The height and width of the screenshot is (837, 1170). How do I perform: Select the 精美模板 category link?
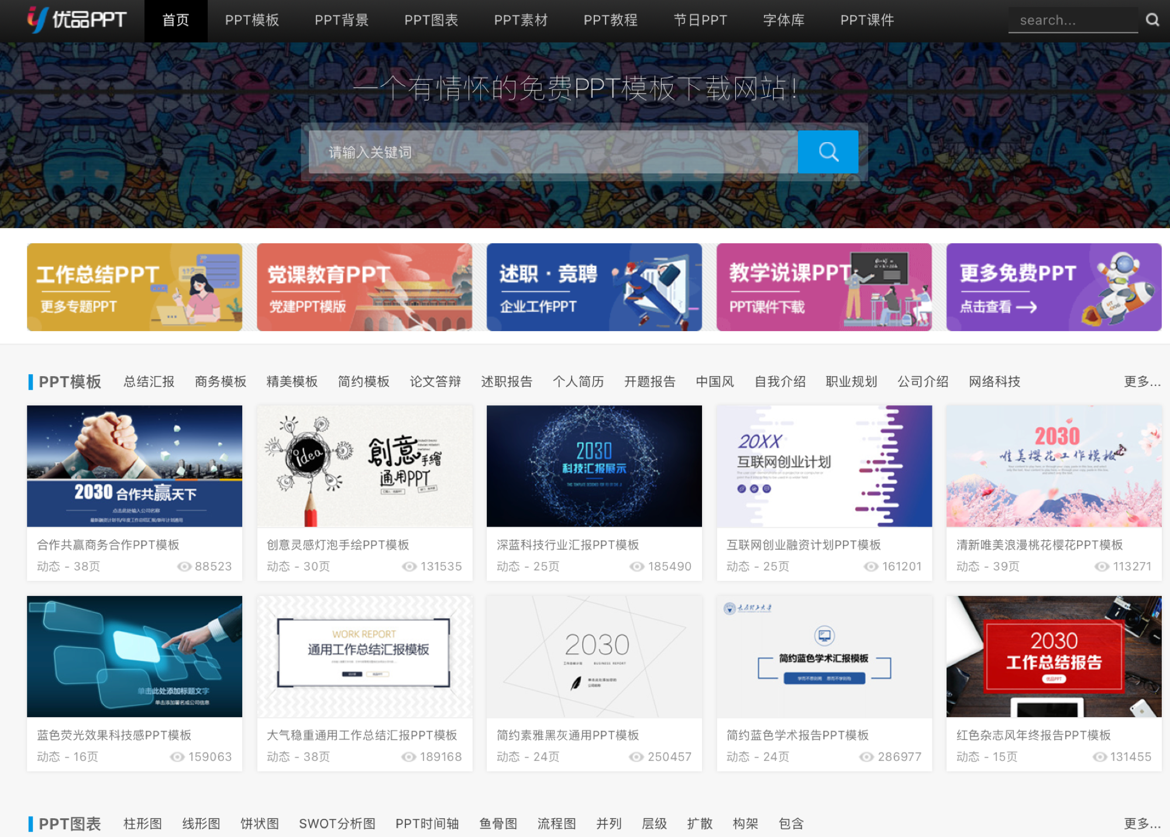pyautogui.click(x=292, y=382)
